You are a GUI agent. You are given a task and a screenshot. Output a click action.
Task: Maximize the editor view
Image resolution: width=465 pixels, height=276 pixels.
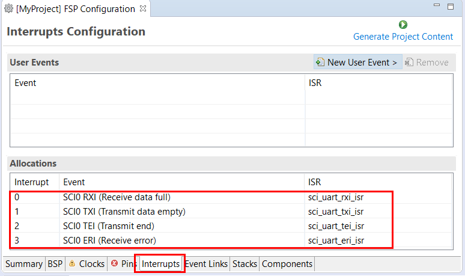coord(451,7)
